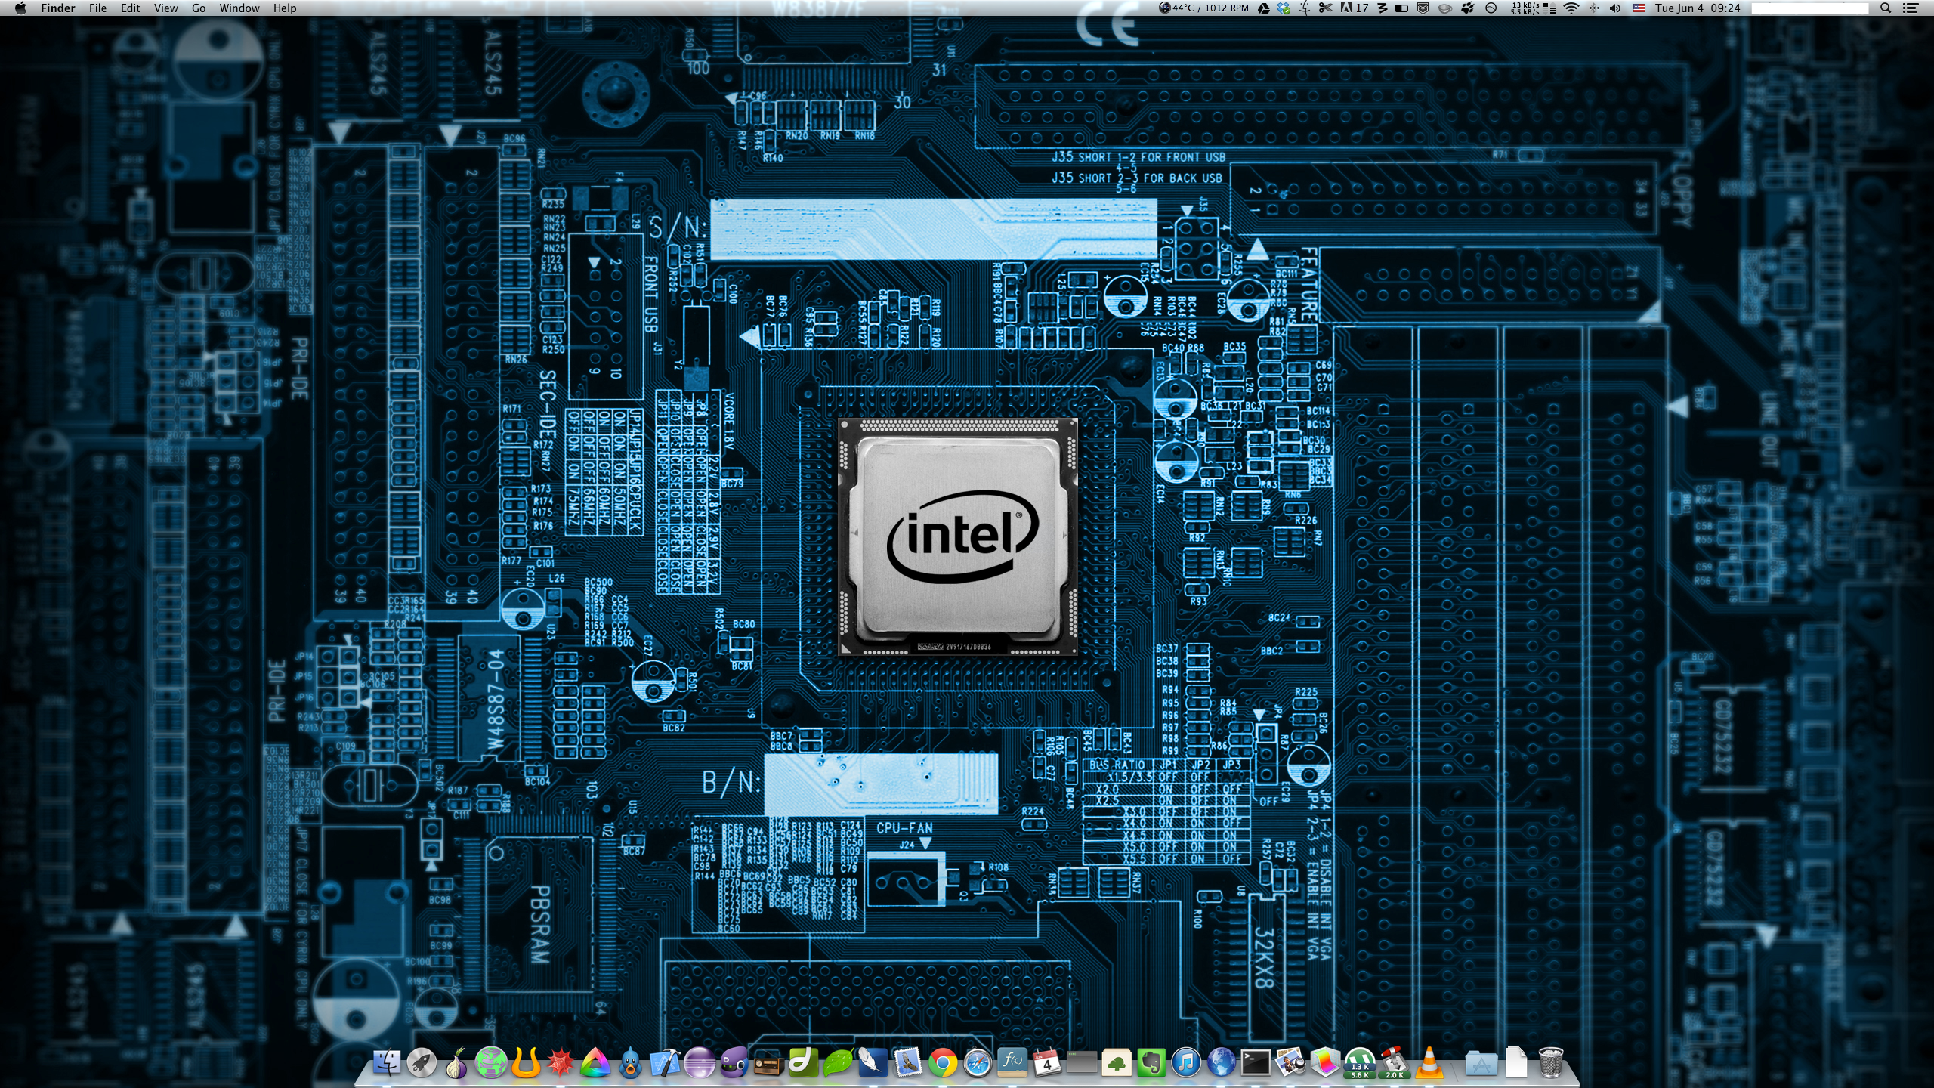Launch Launchpad rocket icon in dock

click(422, 1062)
